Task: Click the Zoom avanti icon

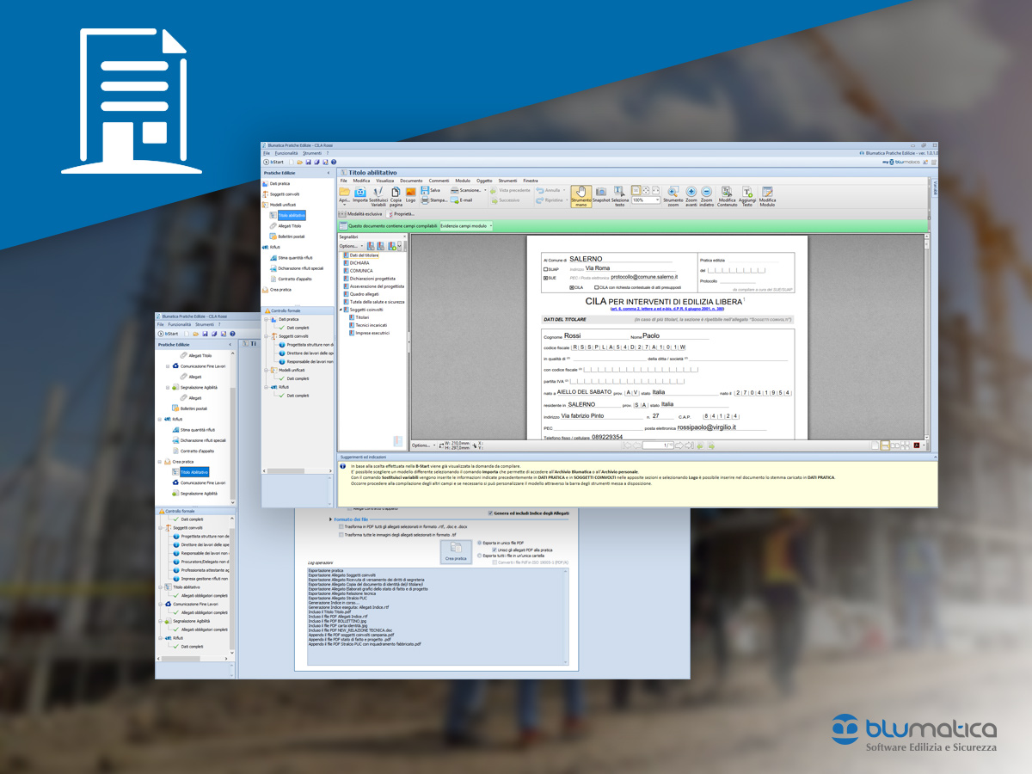Action: coord(691,192)
